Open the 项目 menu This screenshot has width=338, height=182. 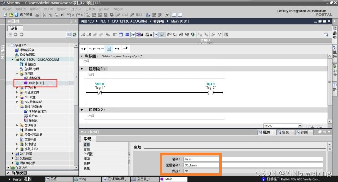point(8,9)
